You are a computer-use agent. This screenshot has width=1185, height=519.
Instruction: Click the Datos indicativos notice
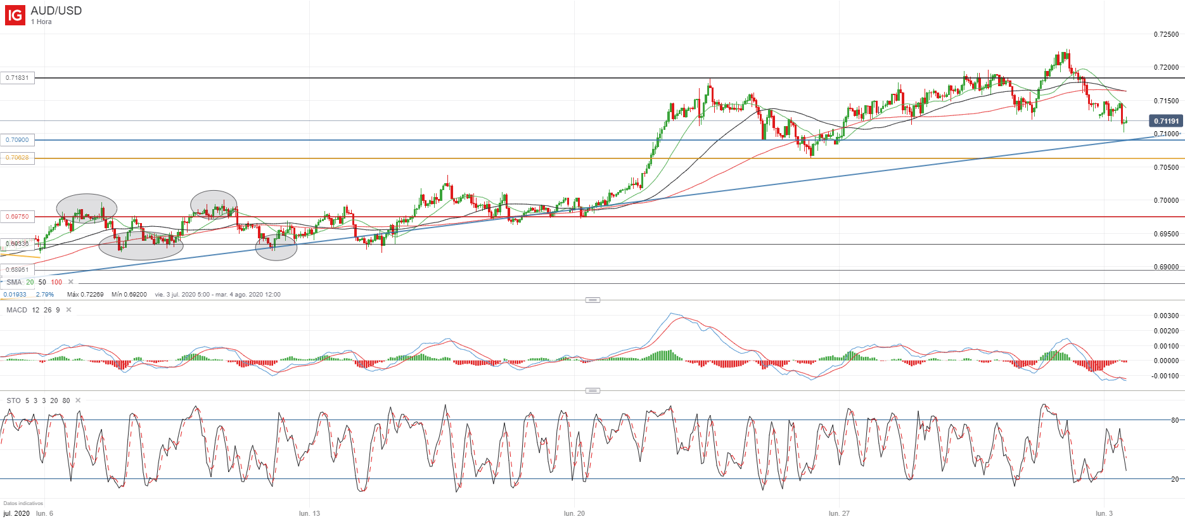click(x=23, y=503)
